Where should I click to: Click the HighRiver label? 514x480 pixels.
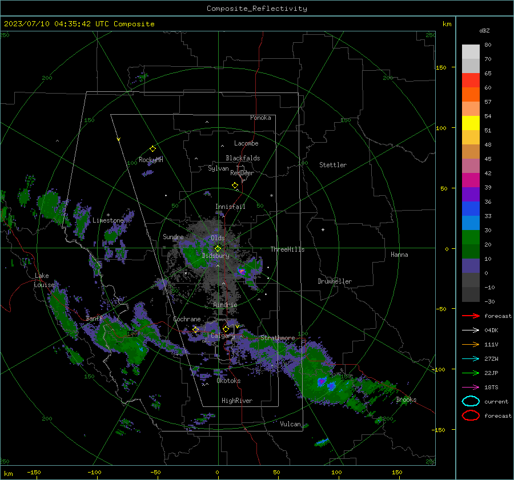pos(237,401)
